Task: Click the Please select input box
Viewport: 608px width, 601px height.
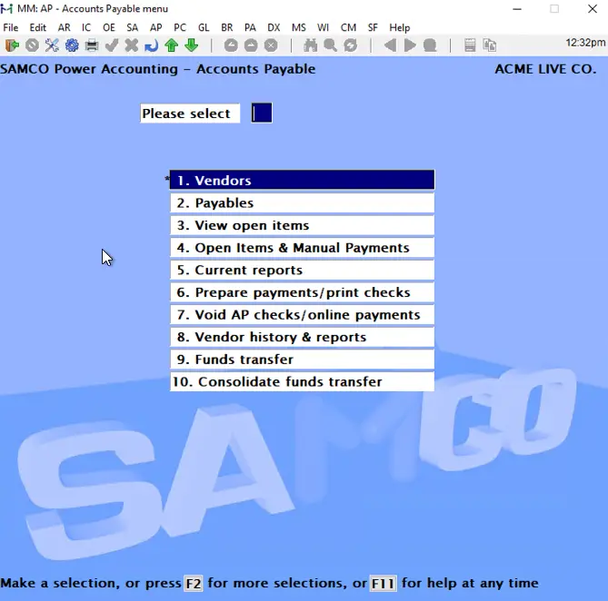Action: (262, 113)
